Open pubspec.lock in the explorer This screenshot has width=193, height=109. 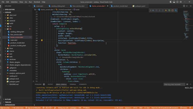[x=14, y=79]
